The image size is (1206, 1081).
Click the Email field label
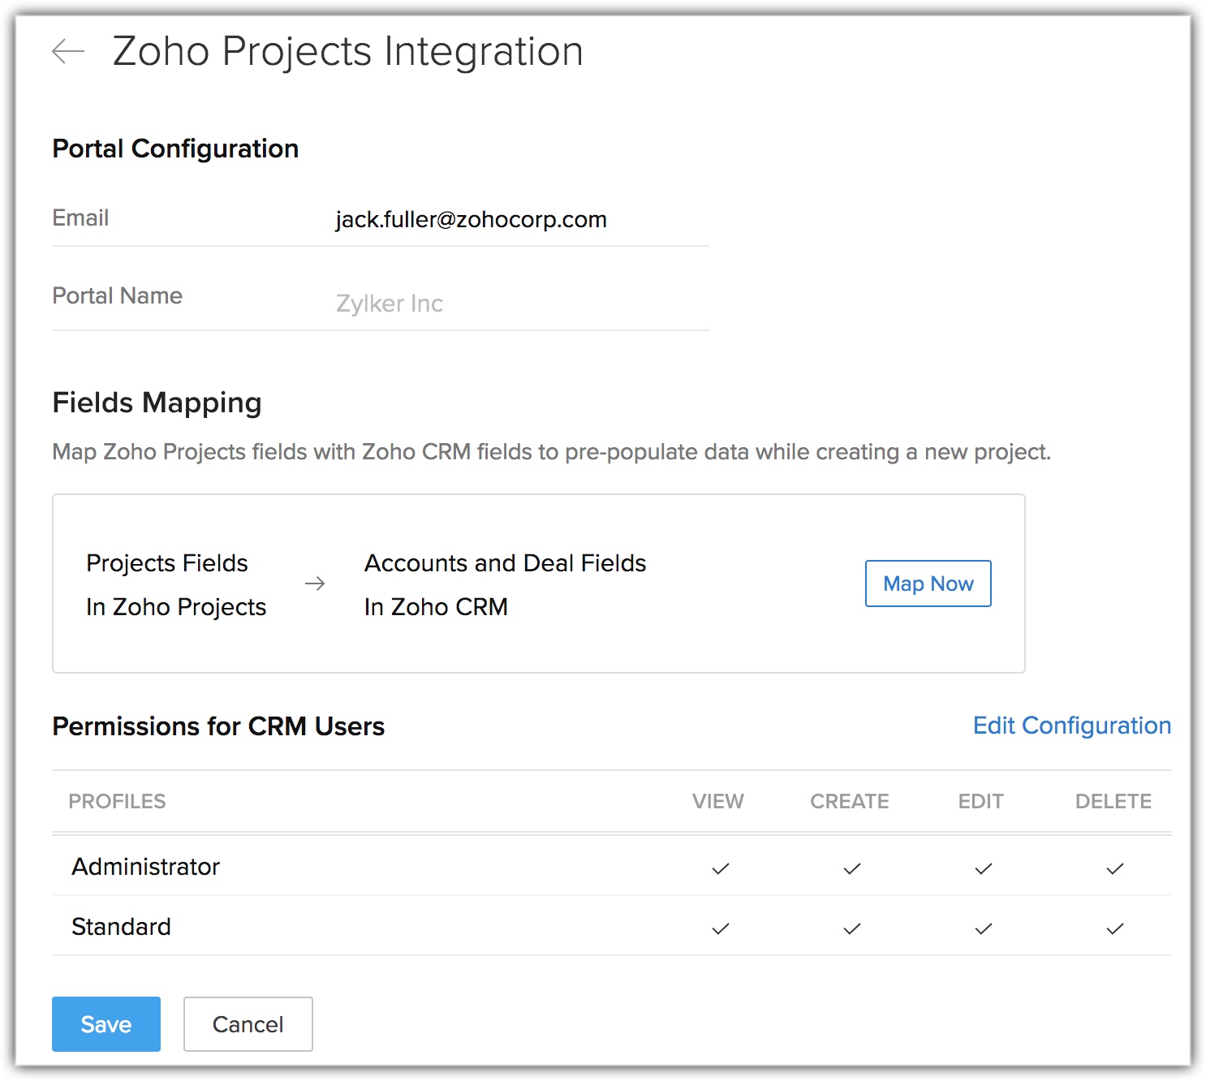pyautogui.click(x=80, y=217)
